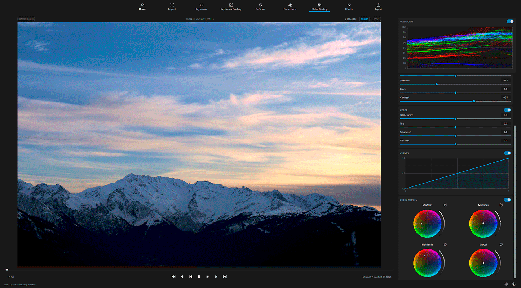Screen dimensions: 521x288
Task: Toggle the Color section switch
Action: (x=507, y=110)
